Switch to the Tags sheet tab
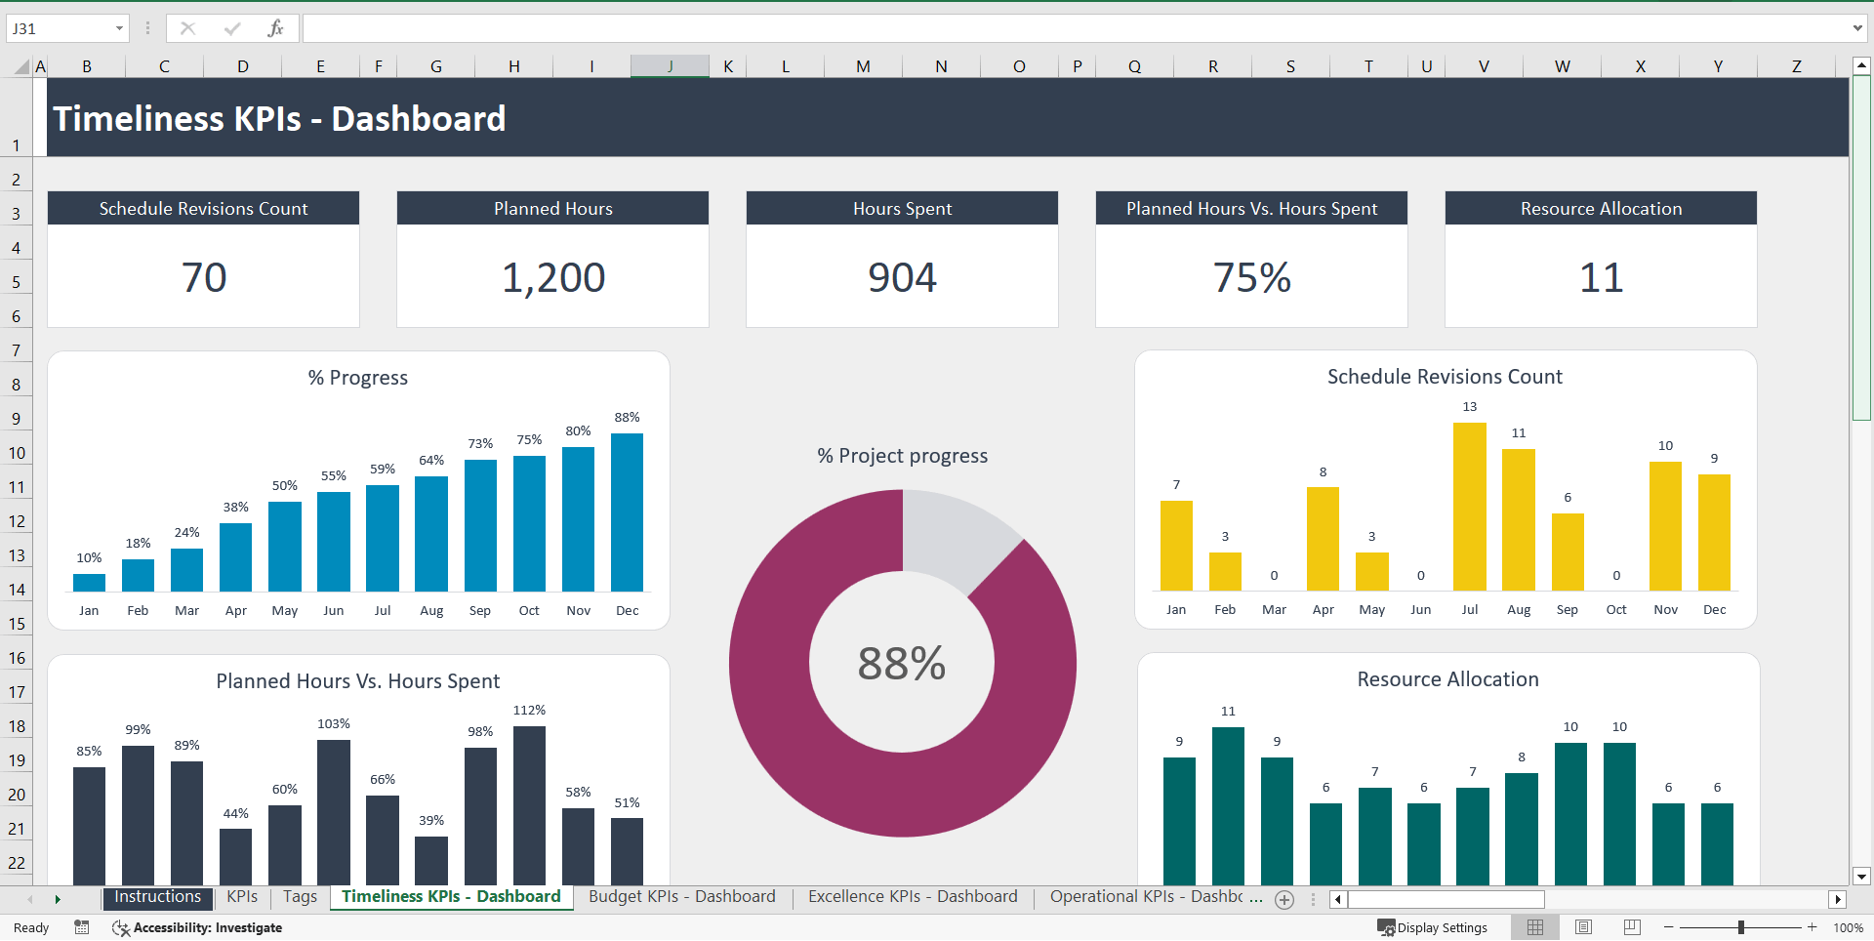Viewport: 1874px width, 941px height. (300, 897)
